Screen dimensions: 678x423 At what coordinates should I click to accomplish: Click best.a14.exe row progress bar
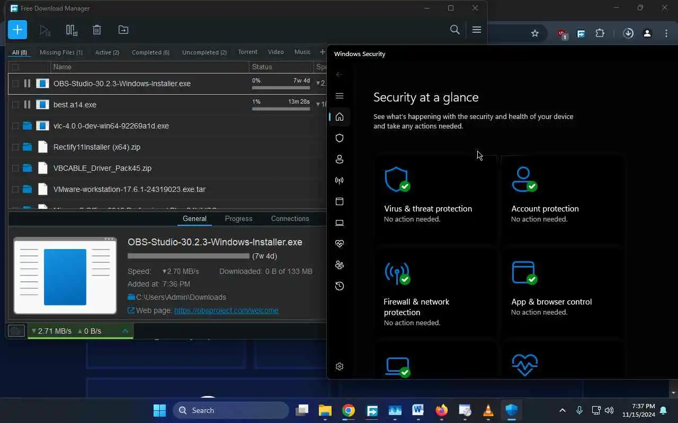tap(281, 109)
